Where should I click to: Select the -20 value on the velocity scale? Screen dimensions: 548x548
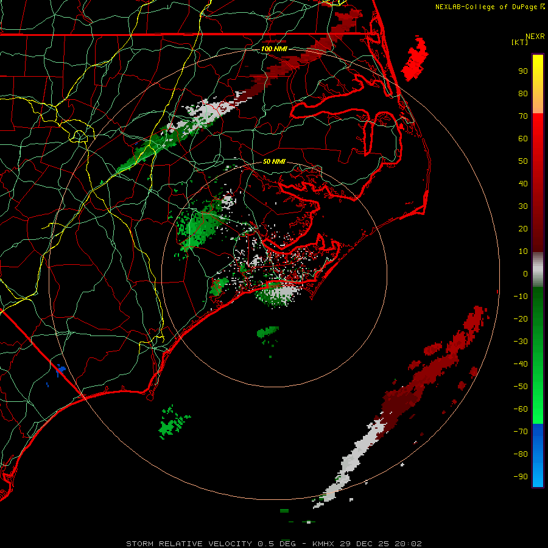pyautogui.click(x=521, y=318)
